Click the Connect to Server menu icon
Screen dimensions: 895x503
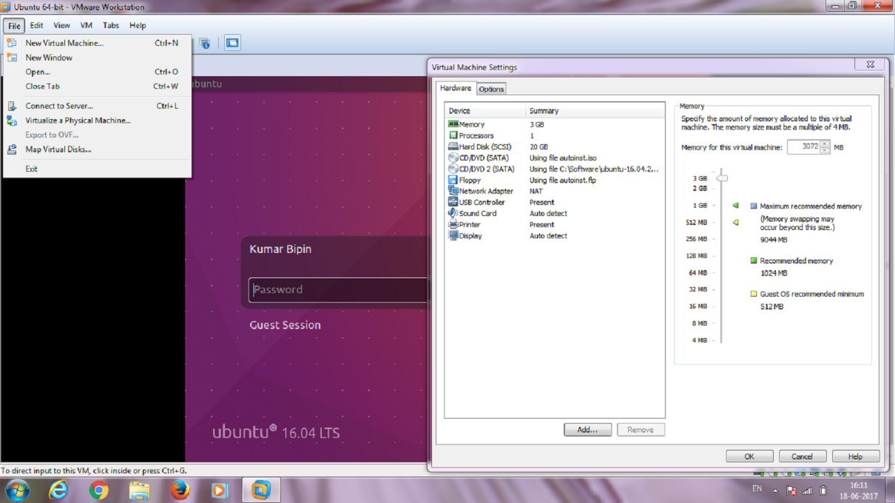(12, 106)
